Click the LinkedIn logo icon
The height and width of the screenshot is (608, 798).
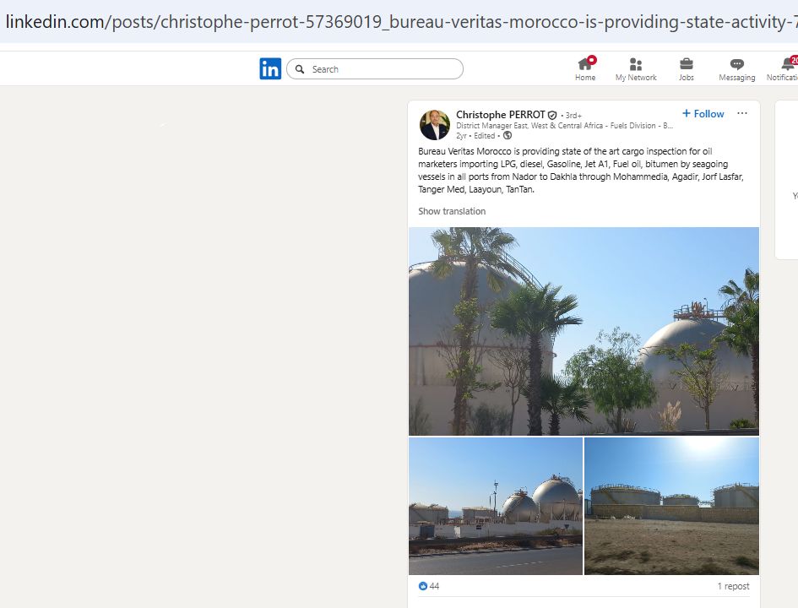point(270,68)
